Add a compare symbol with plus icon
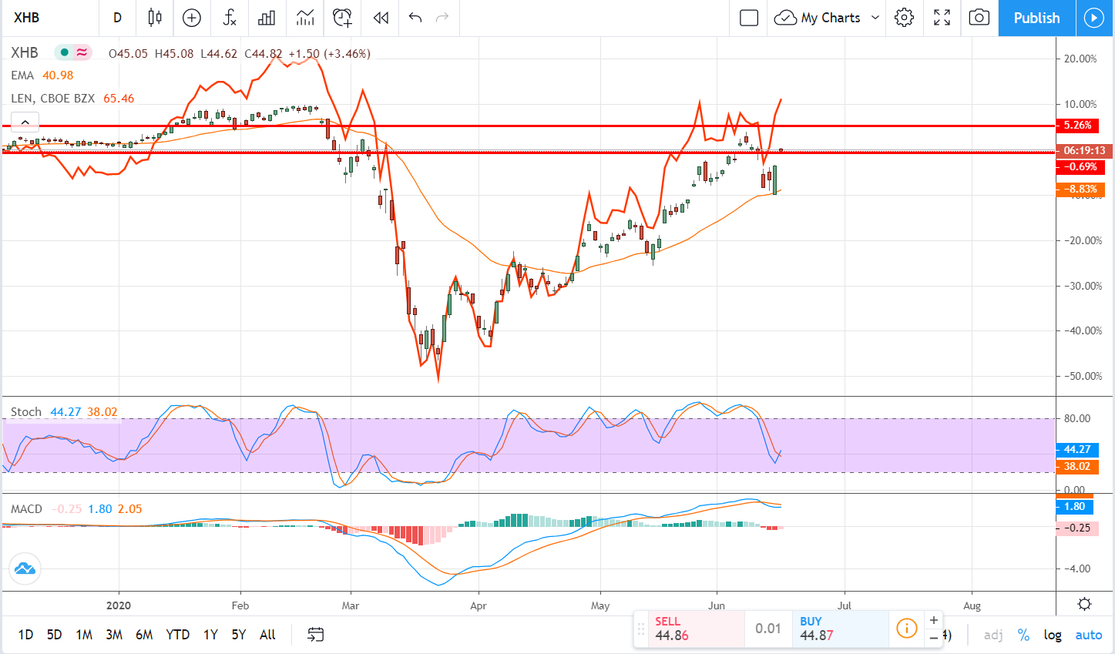 click(192, 18)
